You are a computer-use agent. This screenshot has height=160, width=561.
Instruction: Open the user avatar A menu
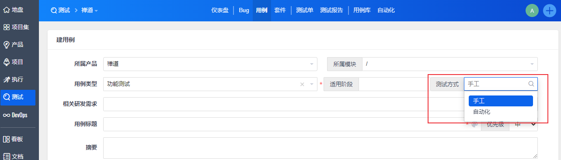point(532,11)
